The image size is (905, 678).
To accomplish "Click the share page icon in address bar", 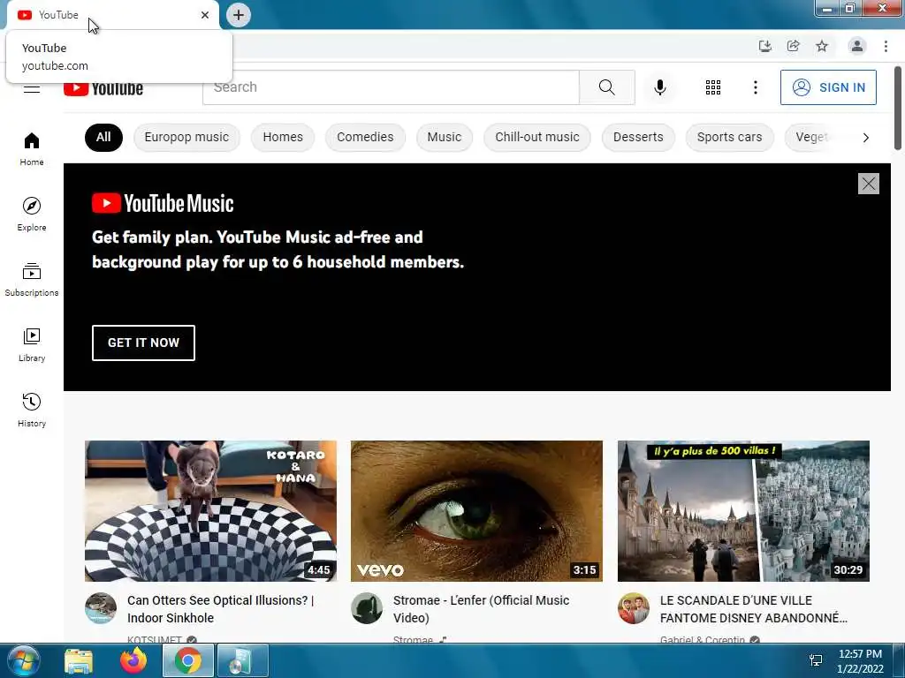I will (794, 46).
